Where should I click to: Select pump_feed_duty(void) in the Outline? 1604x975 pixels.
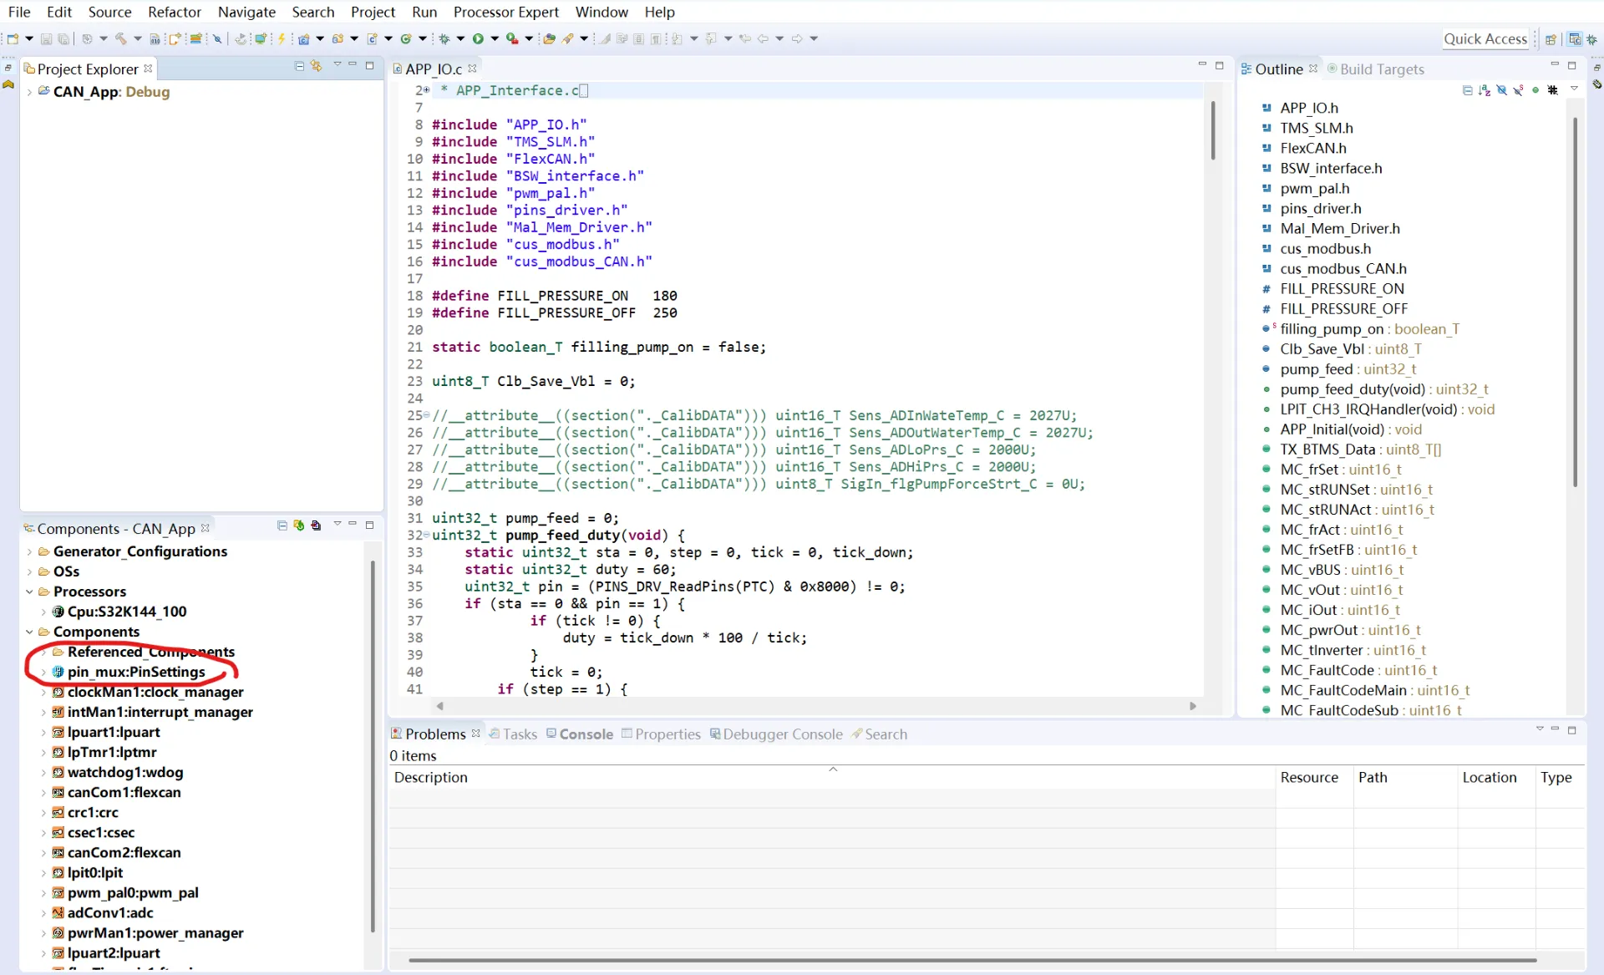(1375, 388)
